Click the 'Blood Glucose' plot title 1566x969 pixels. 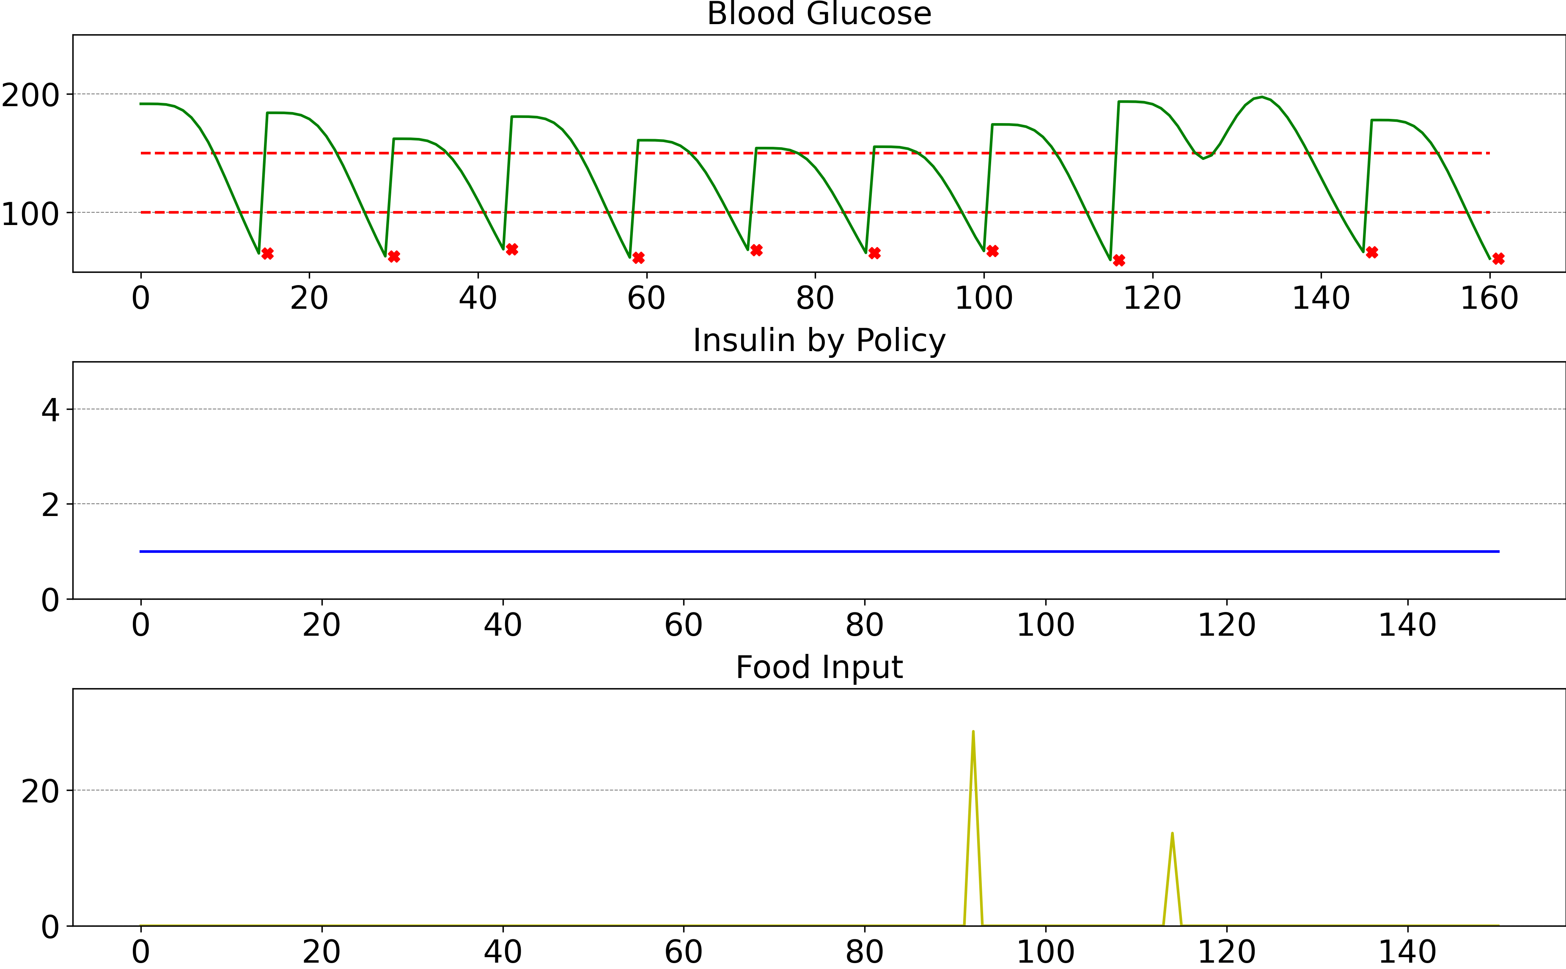819,13
